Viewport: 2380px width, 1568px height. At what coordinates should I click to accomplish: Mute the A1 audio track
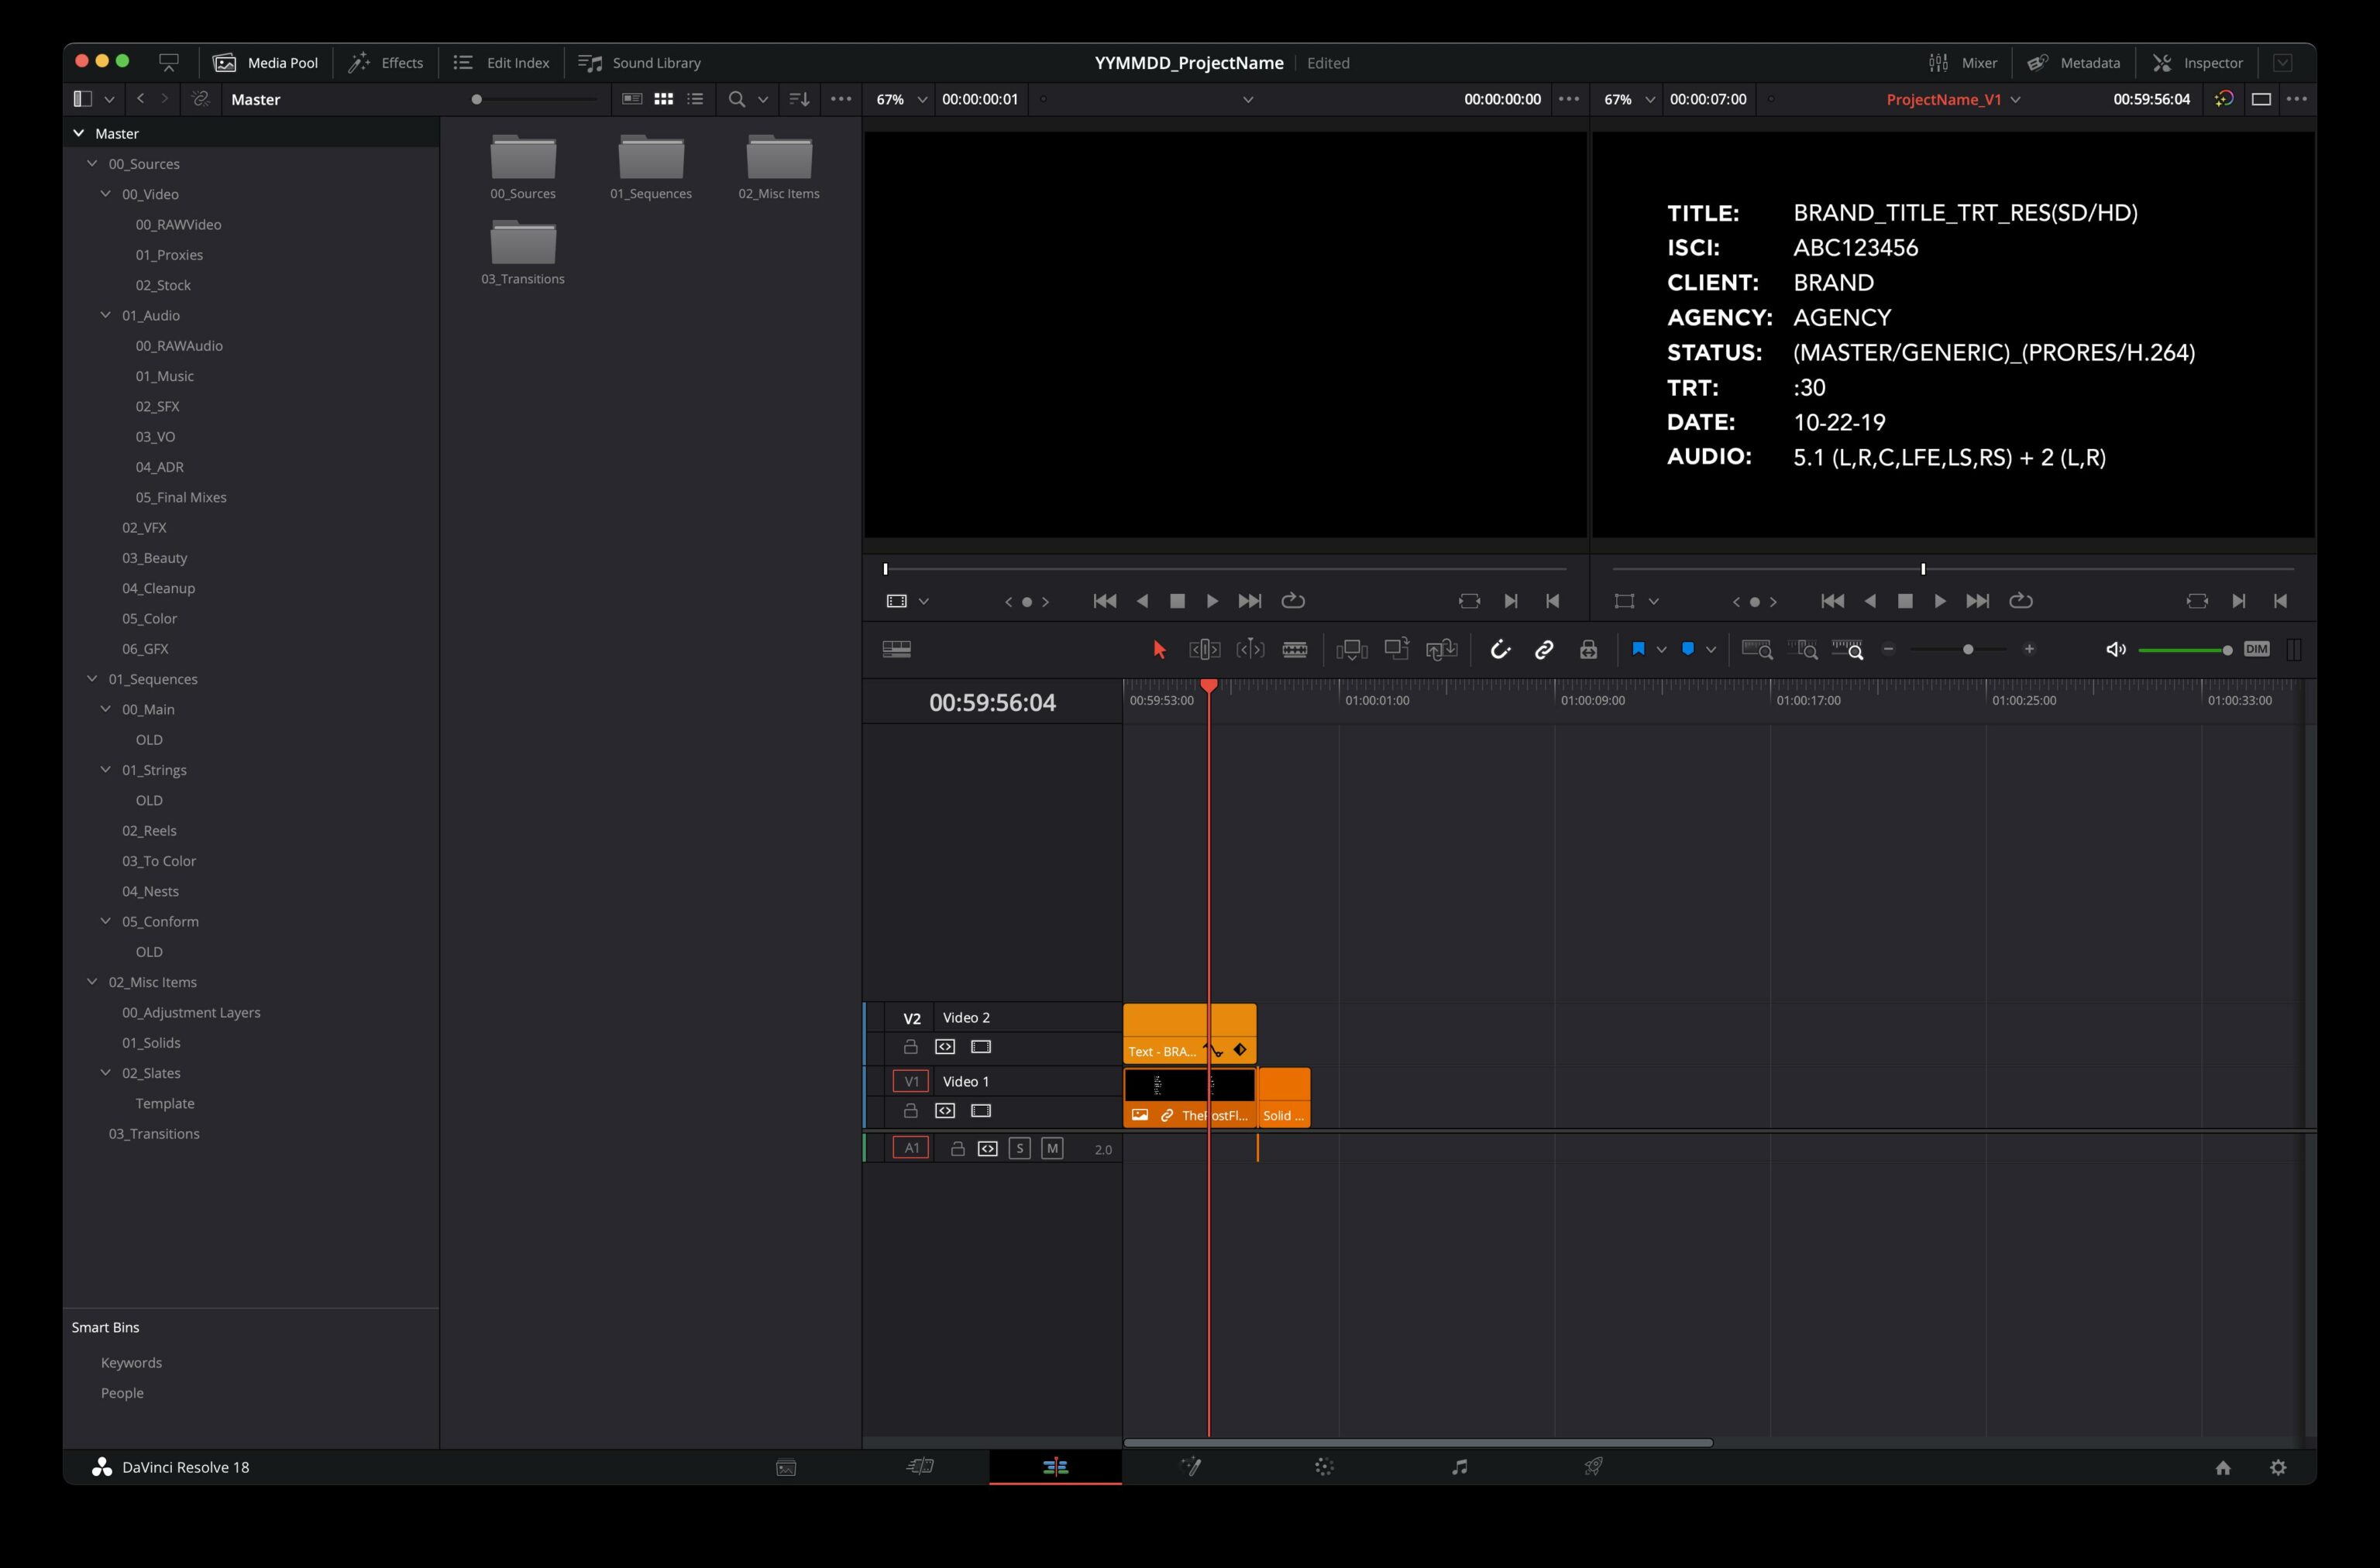[1052, 1148]
